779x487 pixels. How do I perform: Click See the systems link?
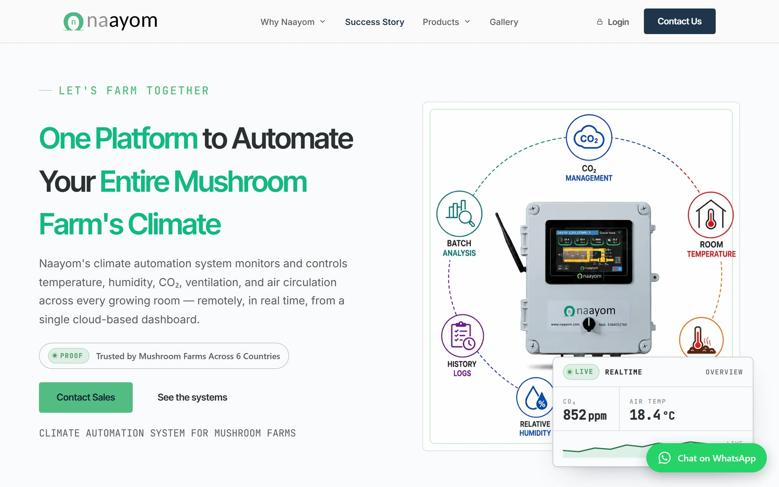click(192, 397)
